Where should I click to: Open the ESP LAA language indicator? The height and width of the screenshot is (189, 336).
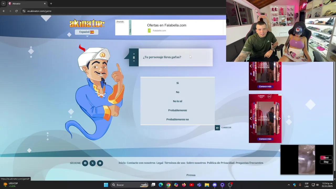point(307,185)
